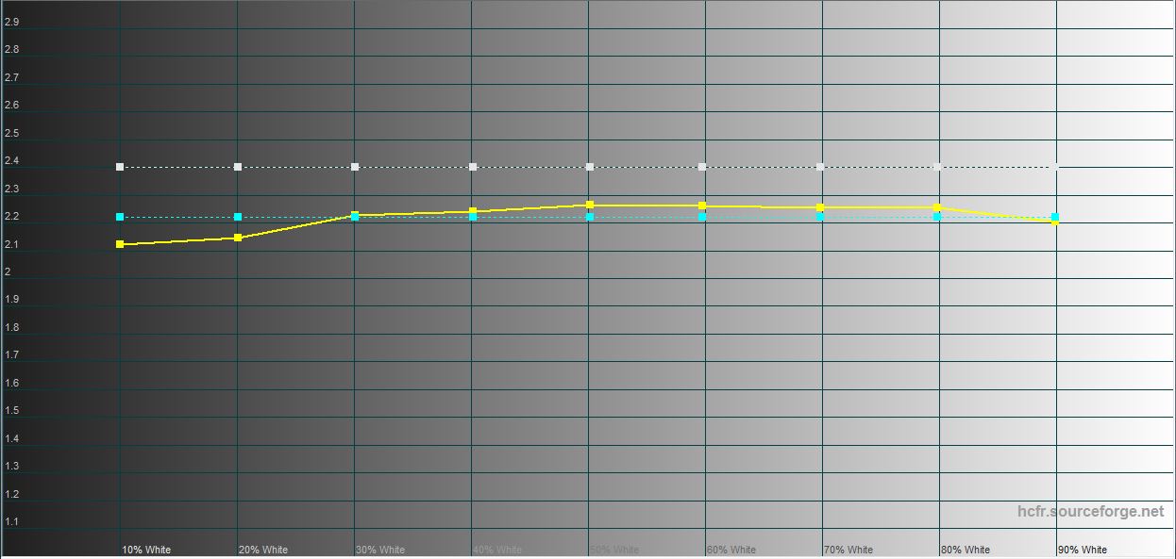1176x559 pixels.
Task: Click the white 2.4 marker at 60% White
Action: click(x=702, y=167)
